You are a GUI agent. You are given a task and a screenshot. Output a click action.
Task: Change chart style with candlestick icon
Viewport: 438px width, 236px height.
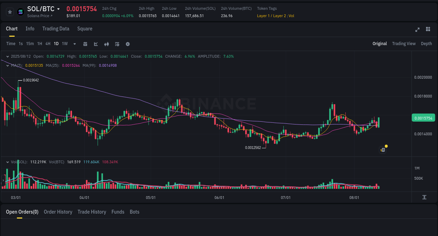tap(107, 44)
